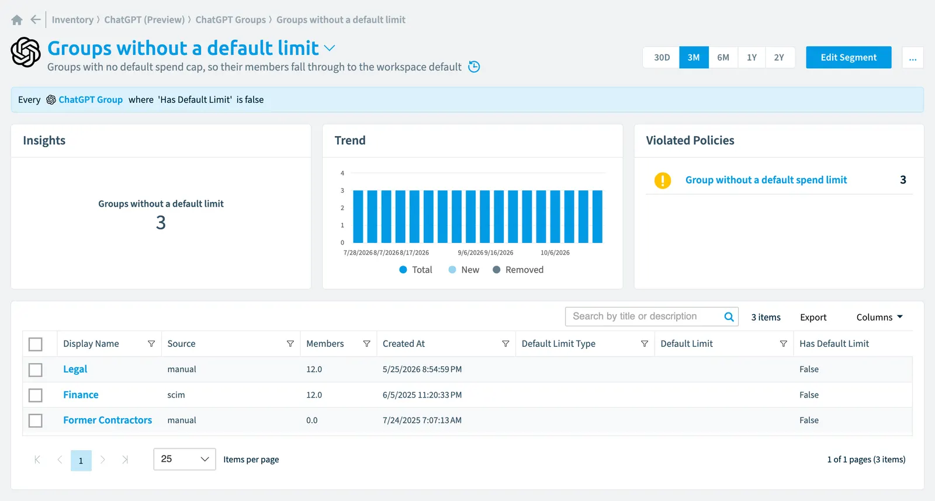
Task: Click the Edit Segment button
Action: [849, 58]
